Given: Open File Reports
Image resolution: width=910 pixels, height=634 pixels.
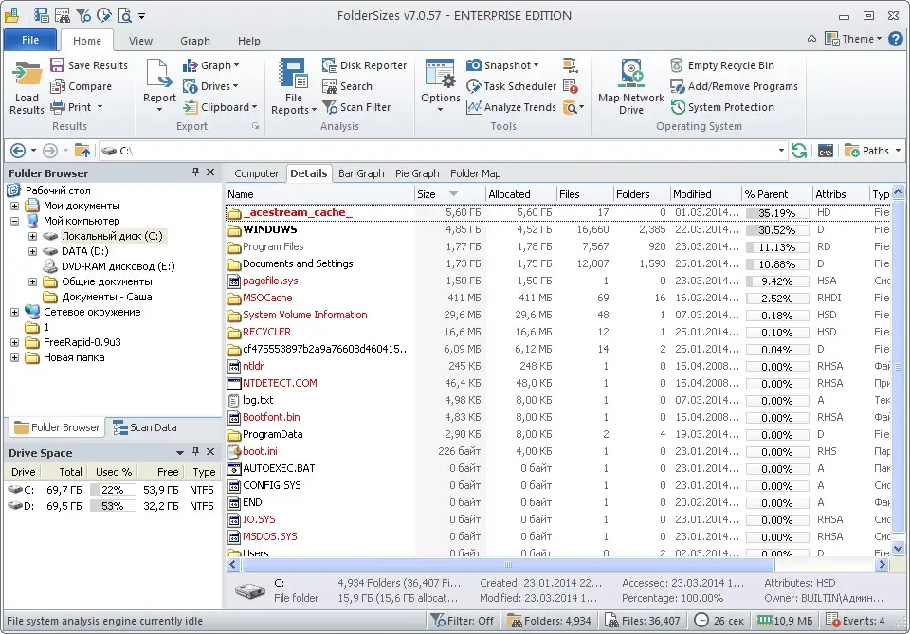Looking at the screenshot, I should pyautogui.click(x=294, y=87).
